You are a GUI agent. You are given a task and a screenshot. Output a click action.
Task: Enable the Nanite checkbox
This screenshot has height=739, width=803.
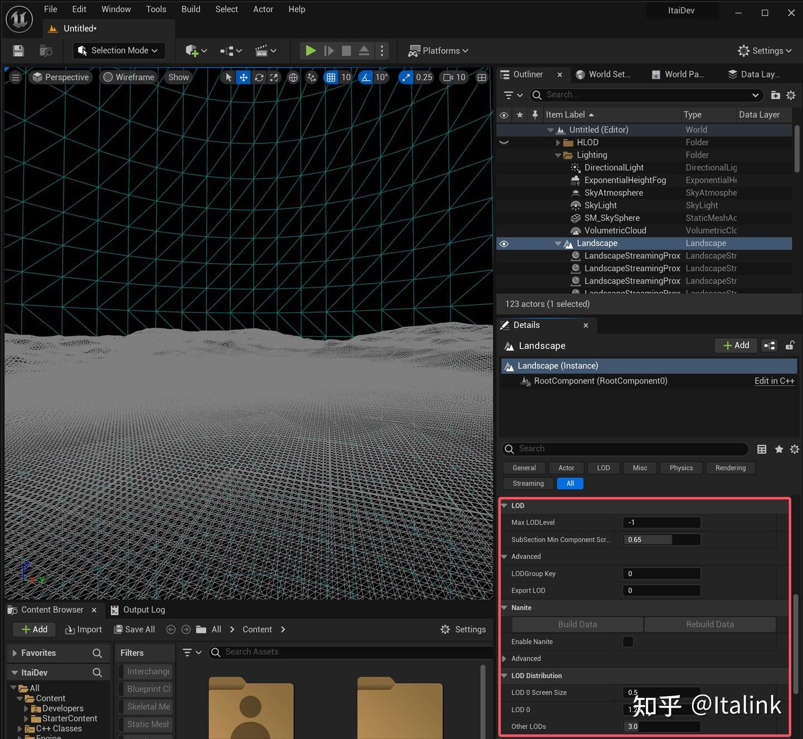tap(628, 641)
